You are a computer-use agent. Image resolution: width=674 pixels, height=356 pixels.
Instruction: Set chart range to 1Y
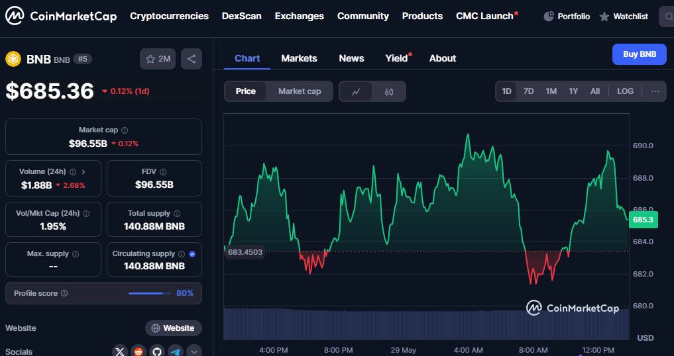pos(573,91)
